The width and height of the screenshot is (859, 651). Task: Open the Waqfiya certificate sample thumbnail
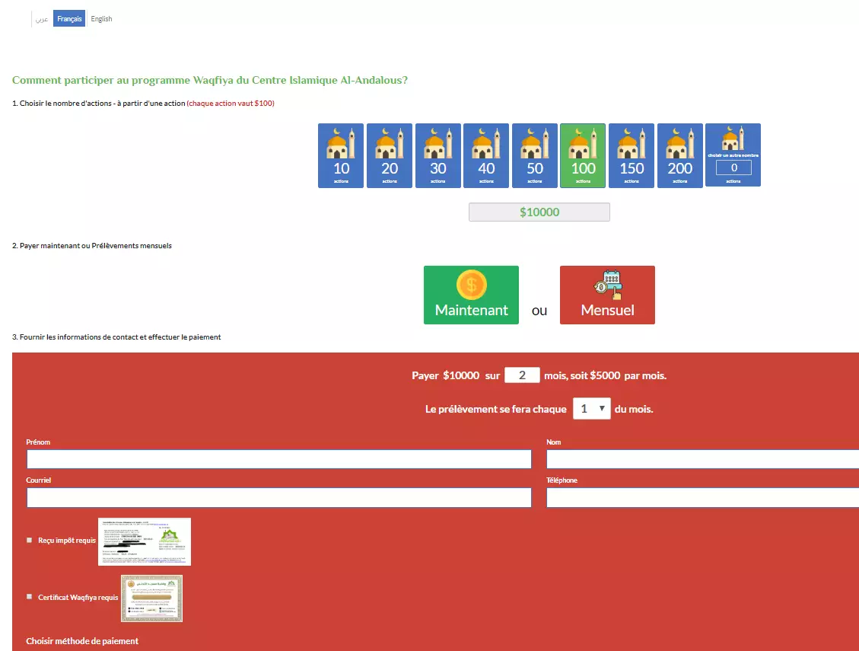tap(151, 598)
